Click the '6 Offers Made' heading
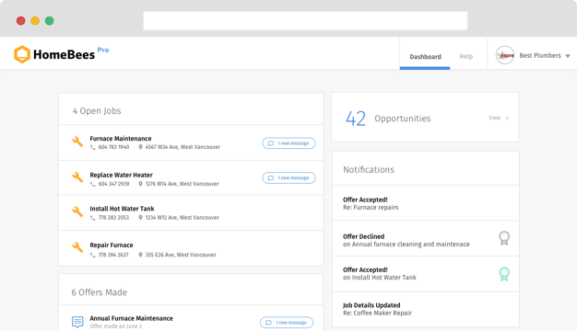Screen dimensions: 577x331 click(99, 292)
